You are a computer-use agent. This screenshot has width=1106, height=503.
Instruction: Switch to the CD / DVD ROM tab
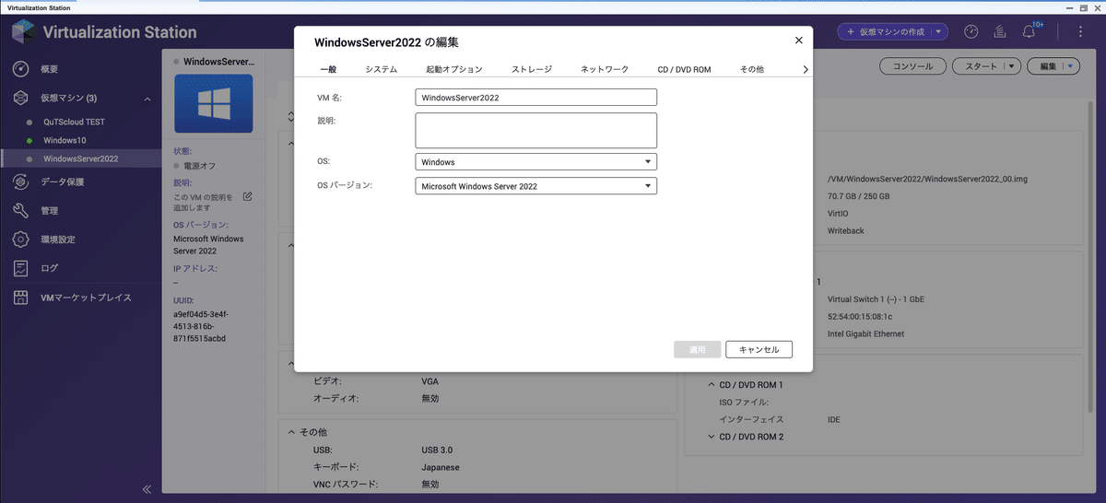point(685,69)
